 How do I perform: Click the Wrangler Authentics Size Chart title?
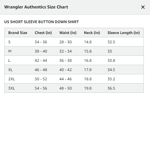[36, 7]
